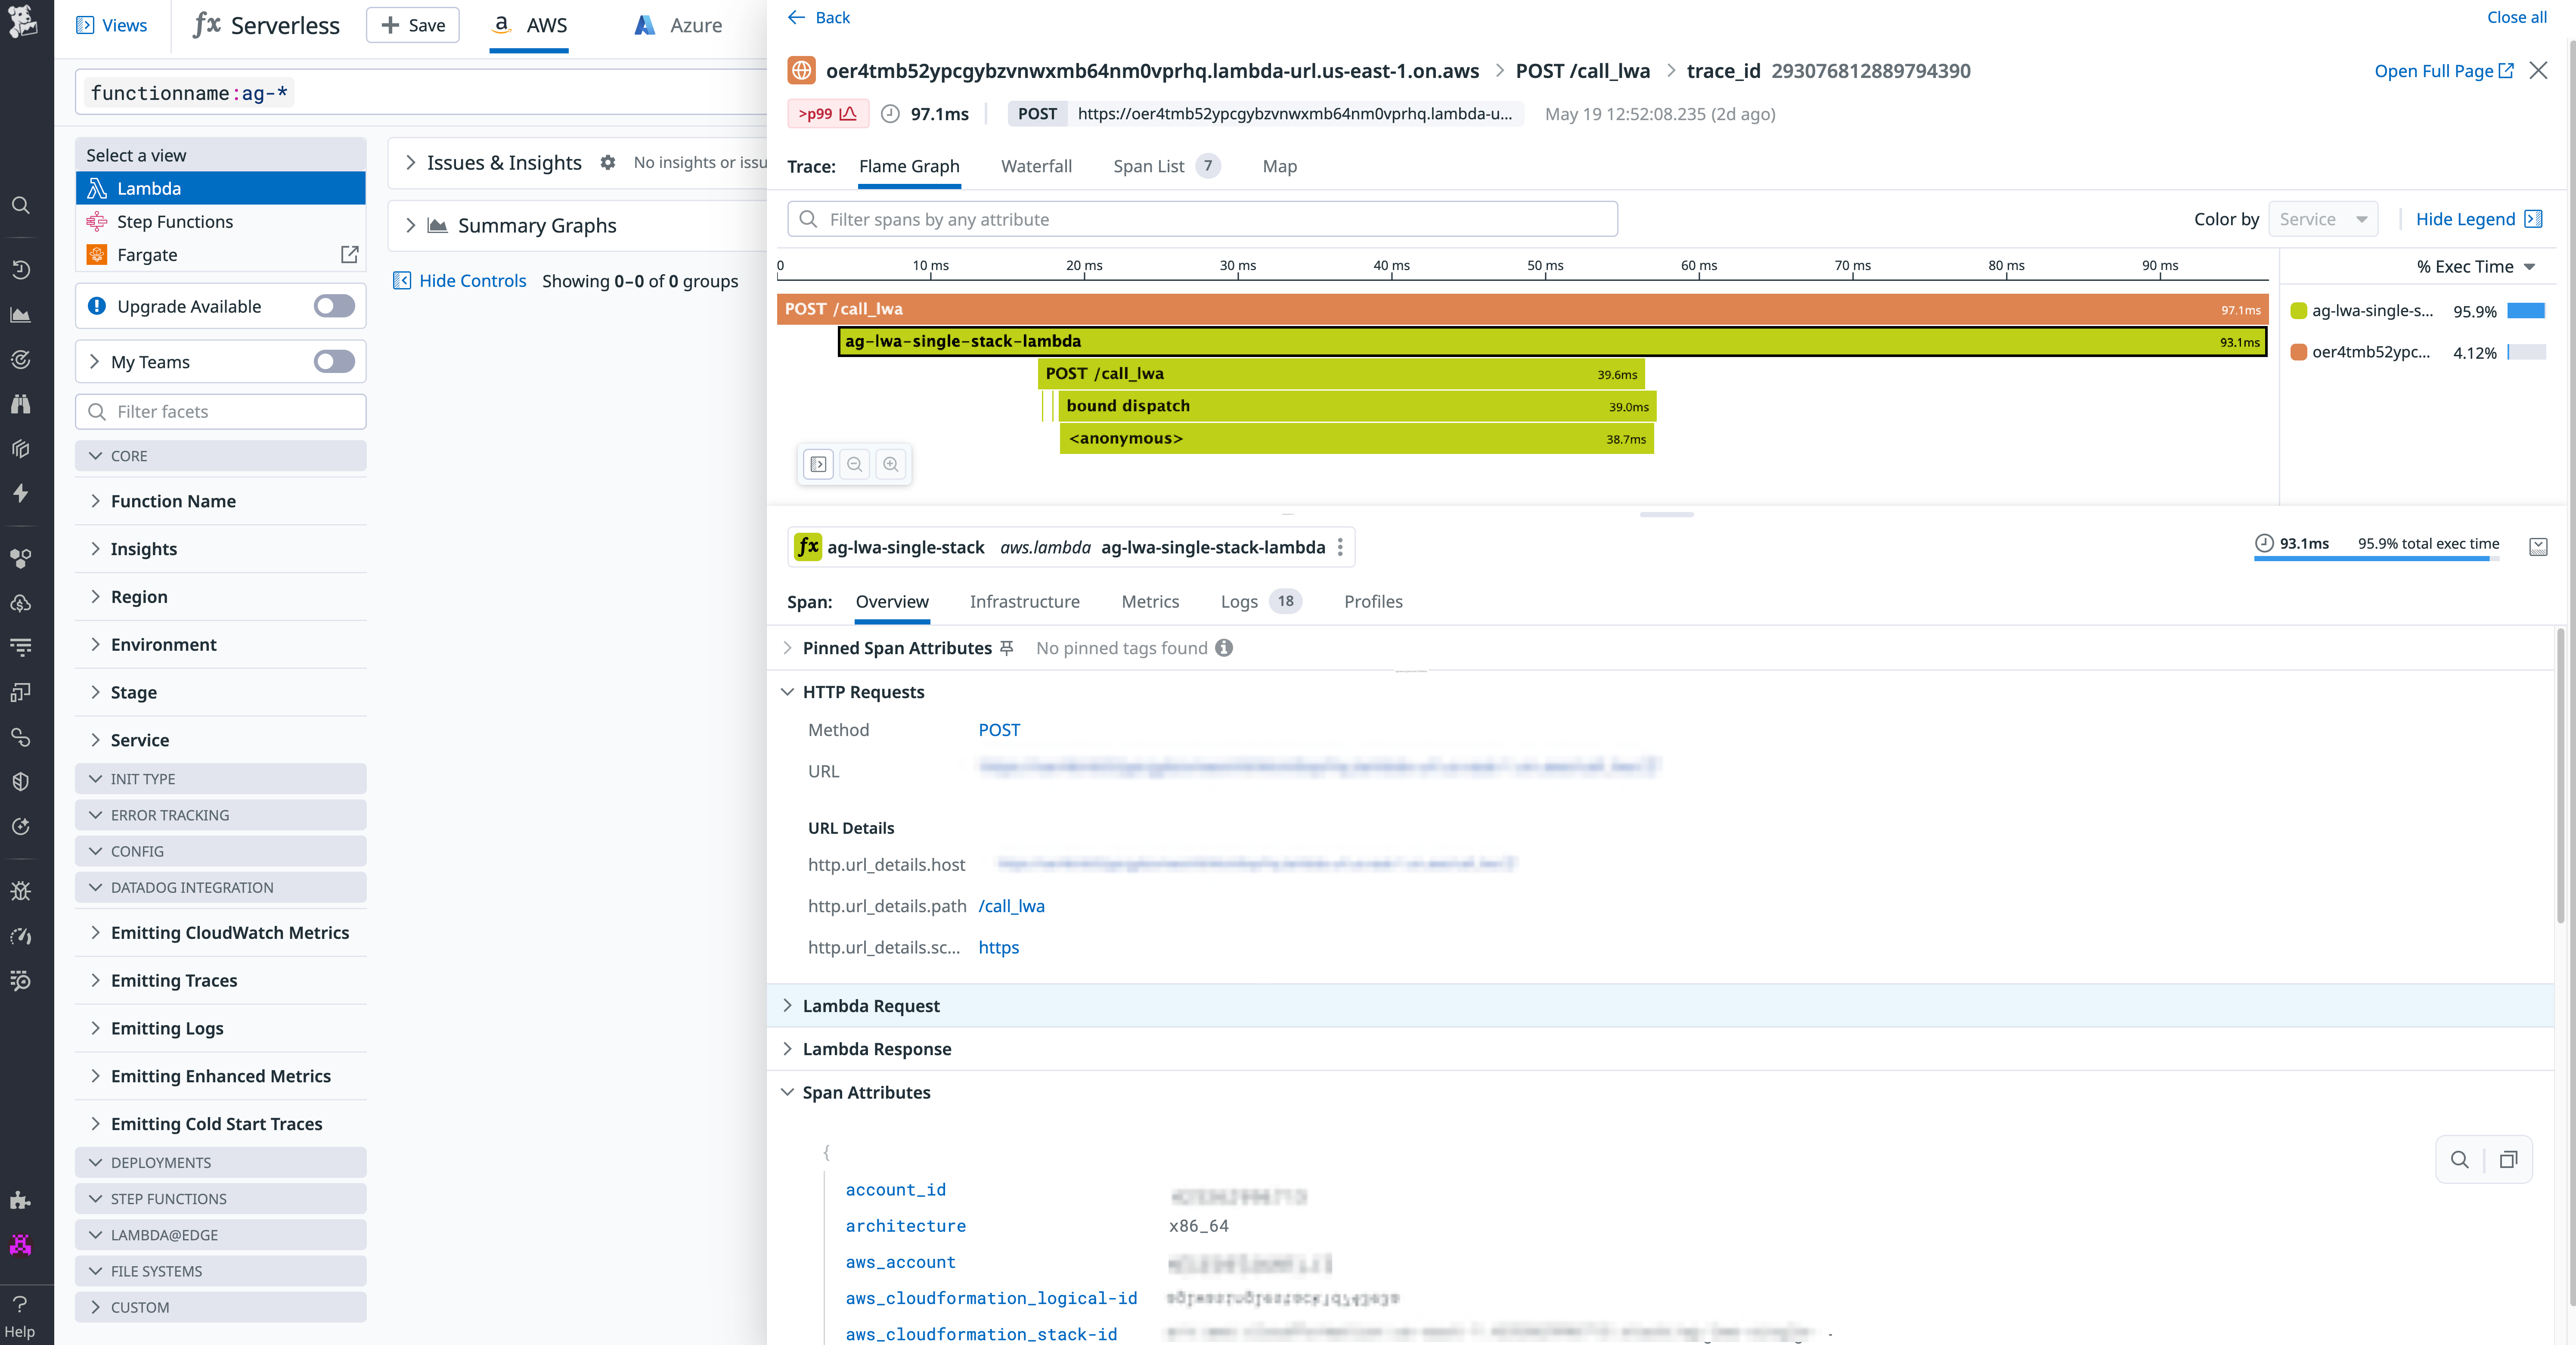Viewport: 2576px width, 1345px height.
Task: Click the settings gear next to Issues & Insights
Action: 608,163
